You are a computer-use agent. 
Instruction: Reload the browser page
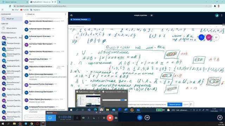click(x=10, y=6)
